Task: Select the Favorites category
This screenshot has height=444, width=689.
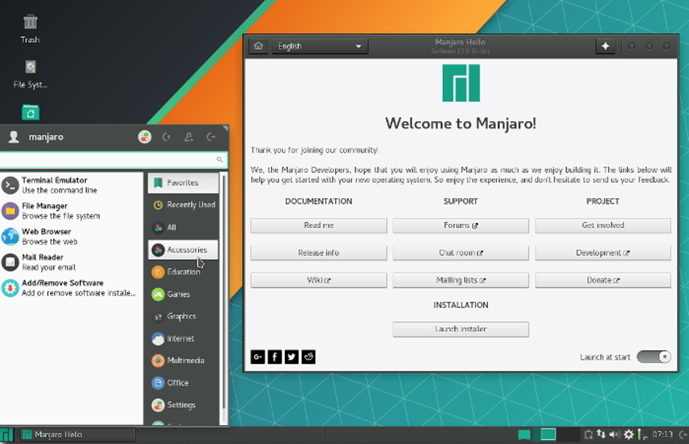Action: coord(183,182)
